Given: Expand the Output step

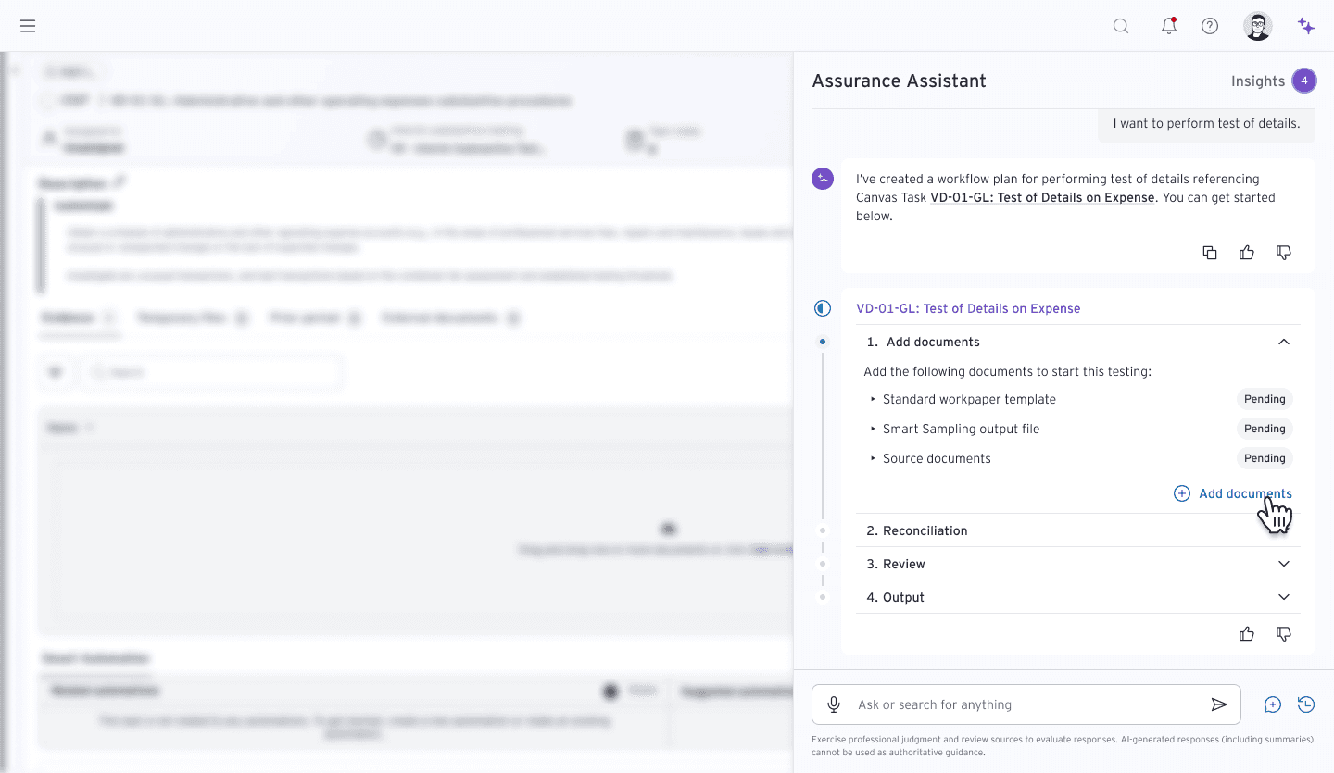Looking at the screenshot, I should tap(1284, 597).
